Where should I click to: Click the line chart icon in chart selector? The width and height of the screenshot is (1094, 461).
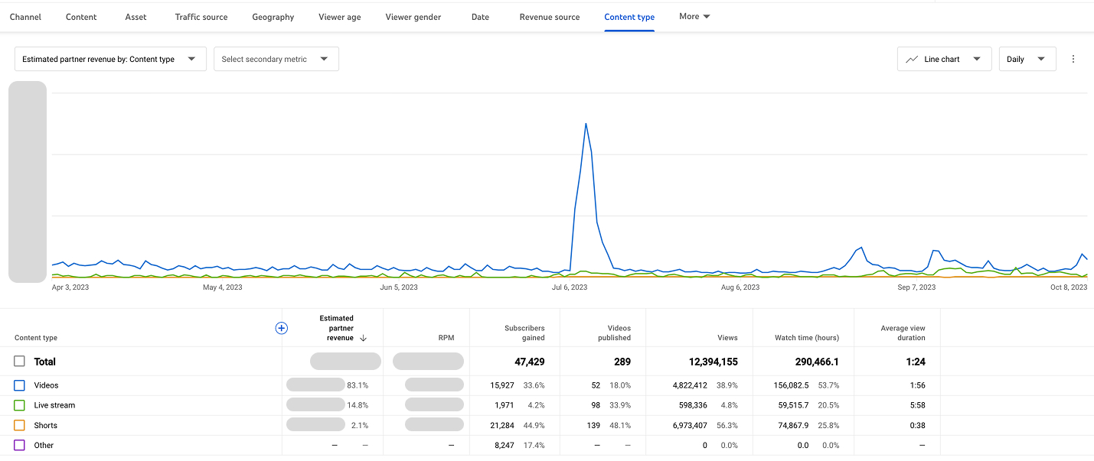911,58
